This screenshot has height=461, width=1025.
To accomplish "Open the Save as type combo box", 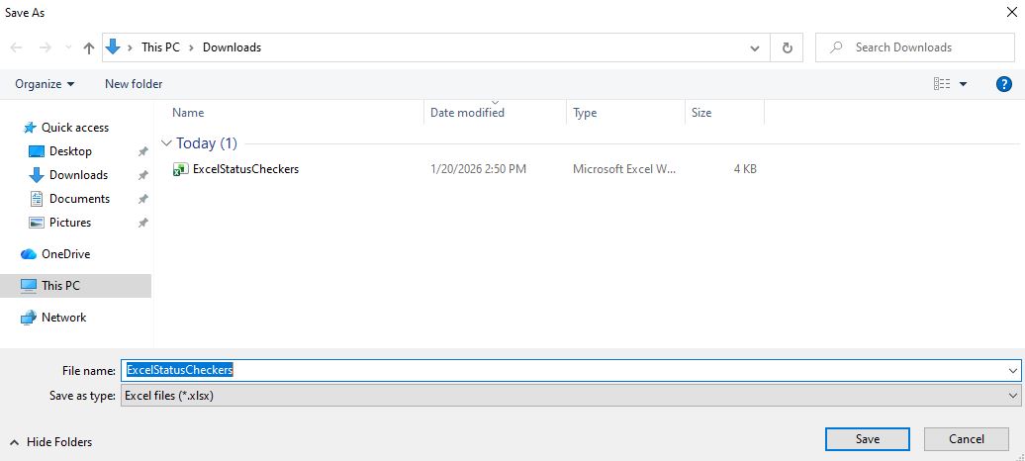I will coord(571,395).
